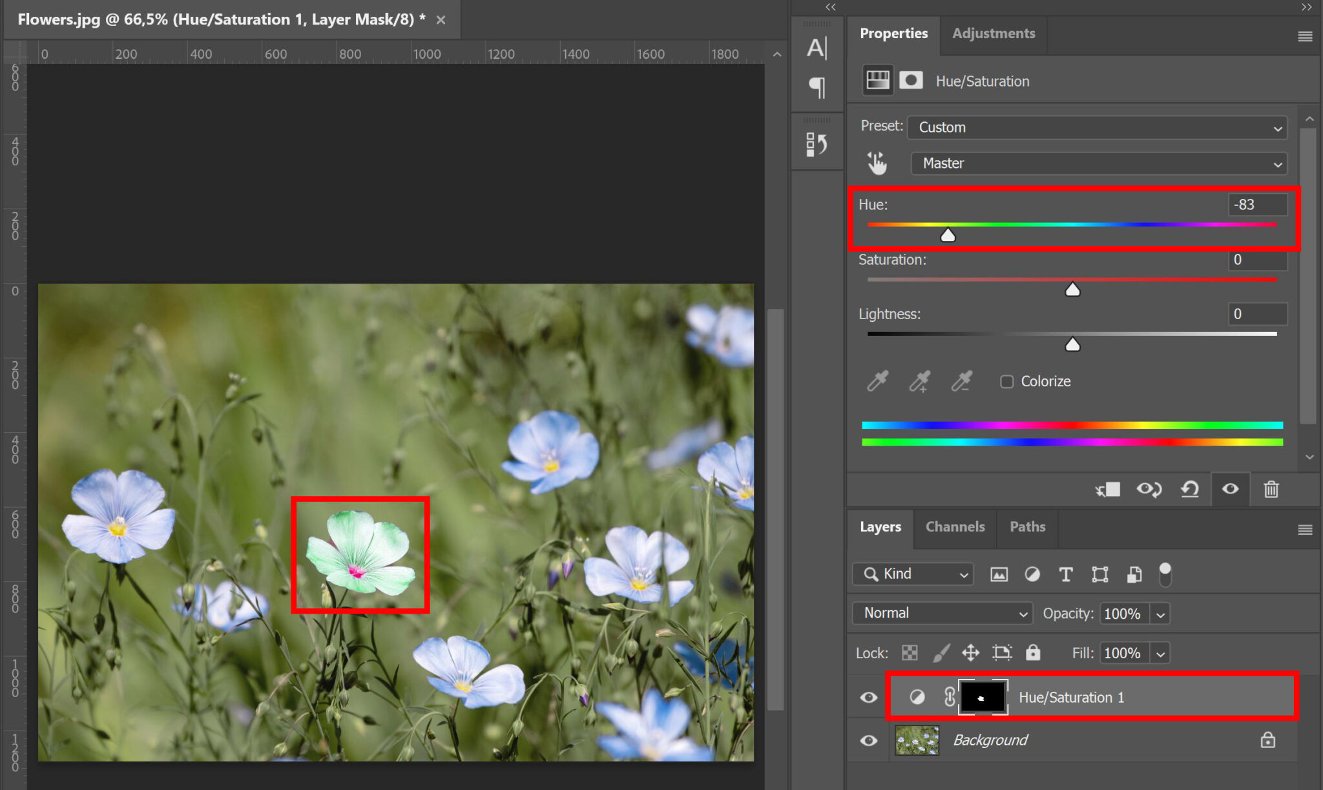1323x790 pixels.
Task: Select the add-to-sample eyedropper
Action: click(x=920, y=381)
